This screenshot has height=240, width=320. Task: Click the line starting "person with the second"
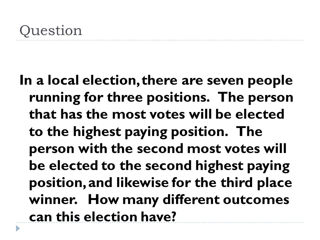[158, 149]
